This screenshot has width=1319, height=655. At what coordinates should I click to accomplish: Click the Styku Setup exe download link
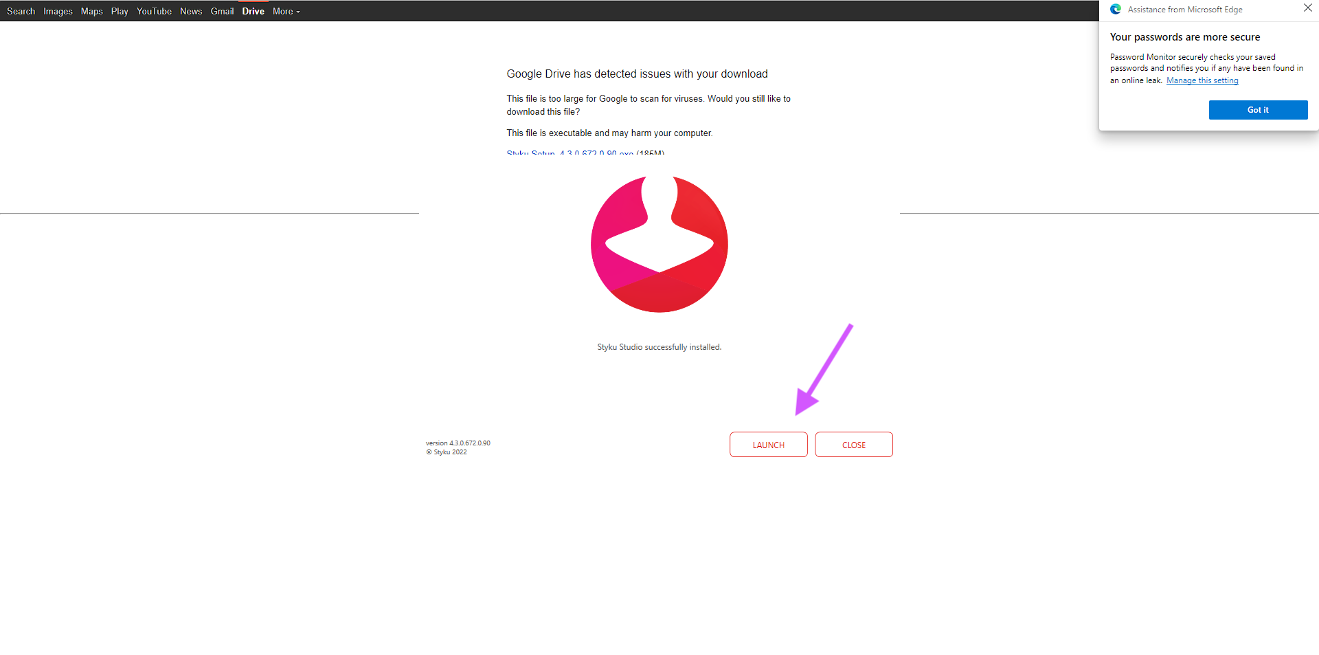tap(570, 152)
